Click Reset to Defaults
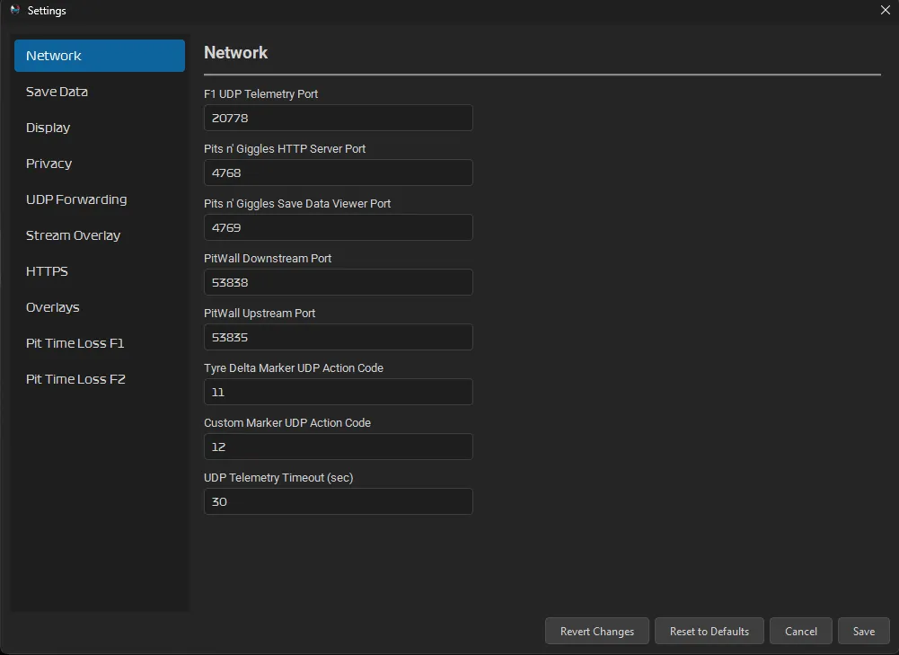The height and width of the screenshot is (655, 899). pos(709,631)
